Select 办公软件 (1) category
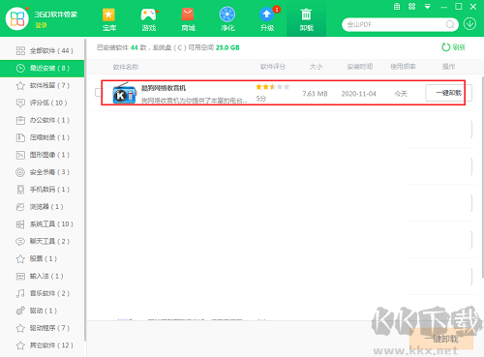 [x=43, y=120]
